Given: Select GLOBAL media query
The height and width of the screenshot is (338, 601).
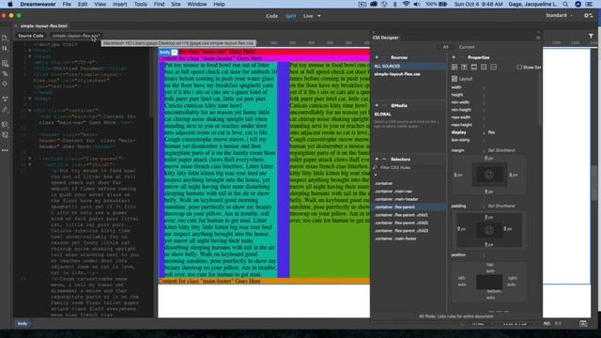Looking at the screenshot, I should pyautogui.click(x=382, y=115).
